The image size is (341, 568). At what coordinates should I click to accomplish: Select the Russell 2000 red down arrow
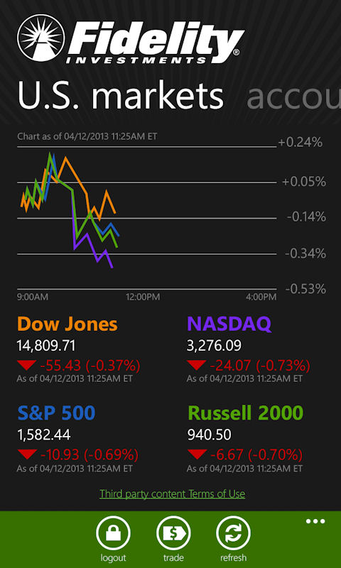coord(196,454)
